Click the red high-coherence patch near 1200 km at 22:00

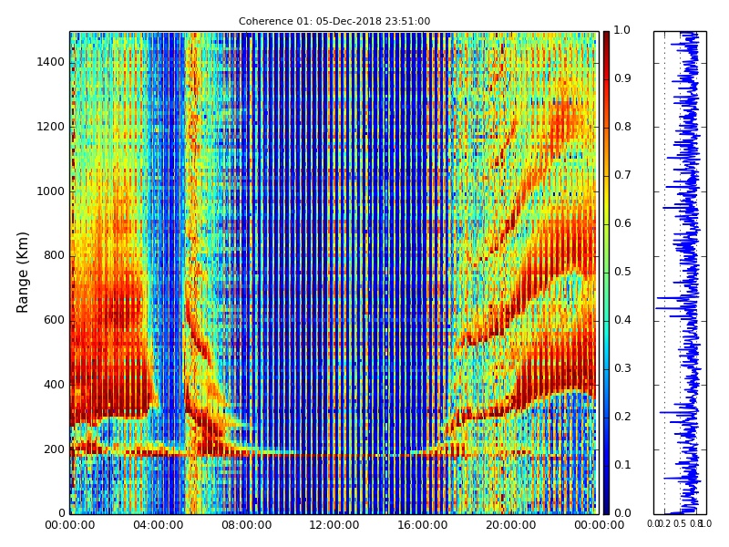(x=565, y=122)
